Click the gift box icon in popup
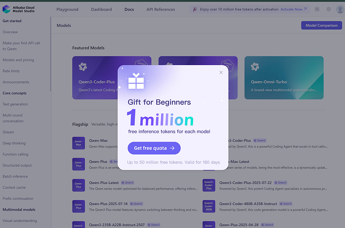Screen dimensions: 345x228 (136, 81)
